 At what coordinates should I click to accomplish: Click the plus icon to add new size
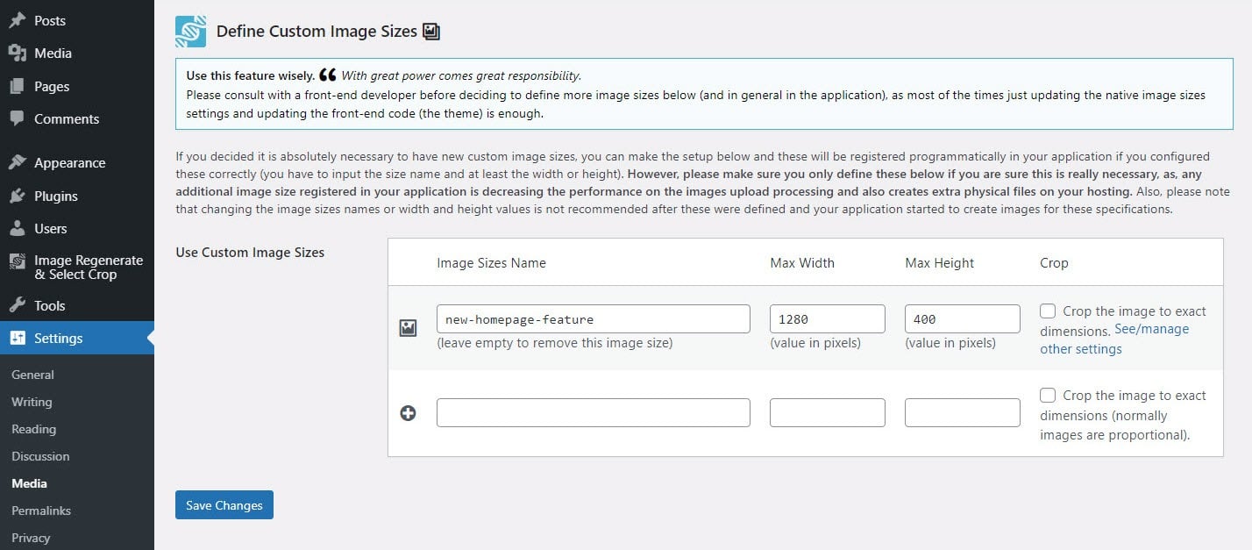click(408, 412)
